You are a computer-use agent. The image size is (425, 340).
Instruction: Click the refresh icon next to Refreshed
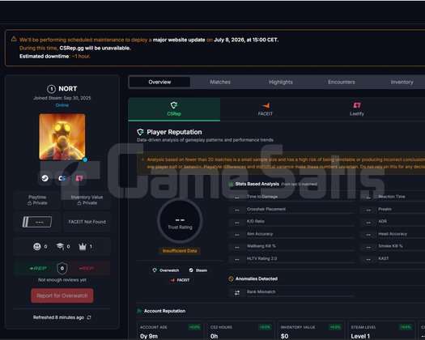89,317
